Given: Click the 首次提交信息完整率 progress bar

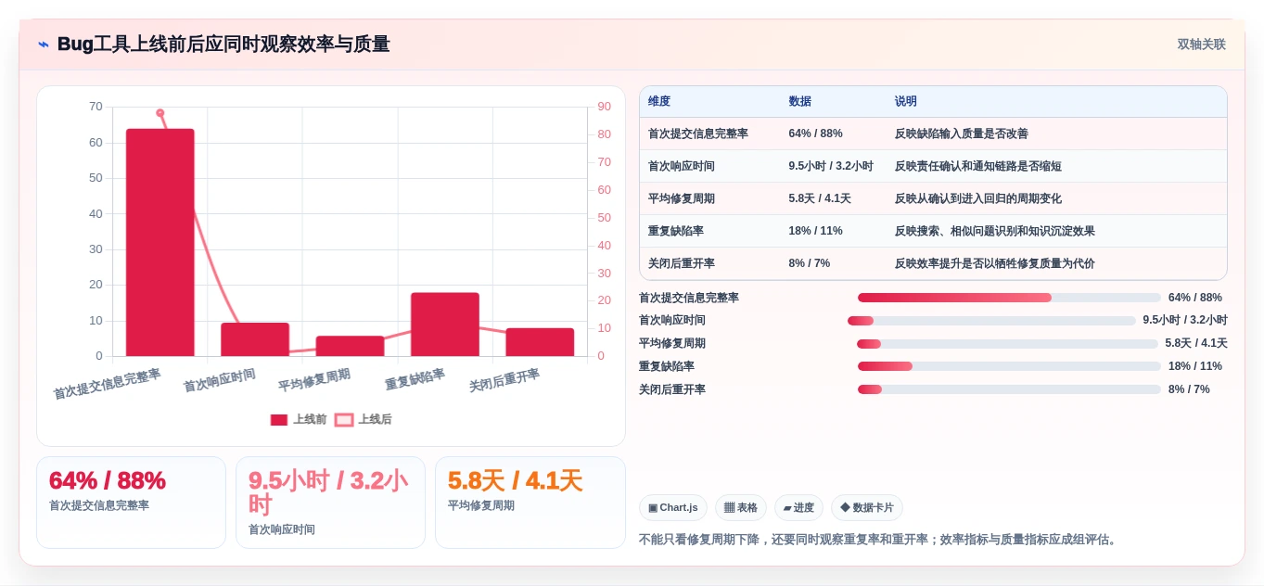Looking at the screenshot, I should (x=1009, y=298).
